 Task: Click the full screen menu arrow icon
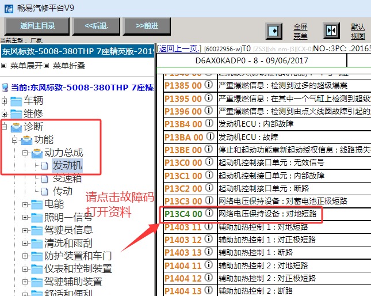[x=274, y=31]
